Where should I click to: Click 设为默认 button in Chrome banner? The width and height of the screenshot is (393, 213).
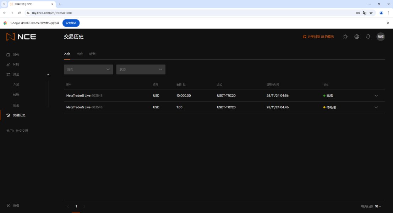[x=71, y=23]
